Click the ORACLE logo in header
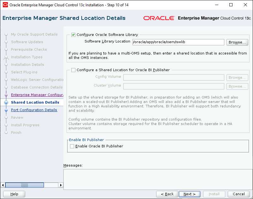The height and width of the screenshot is (199, 253). click(159, 18)
